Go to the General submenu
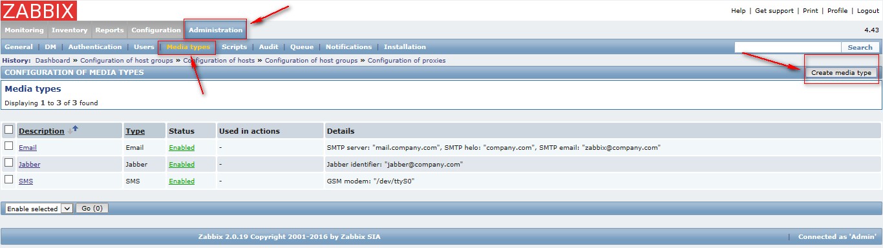 click(x=19, y=47)
